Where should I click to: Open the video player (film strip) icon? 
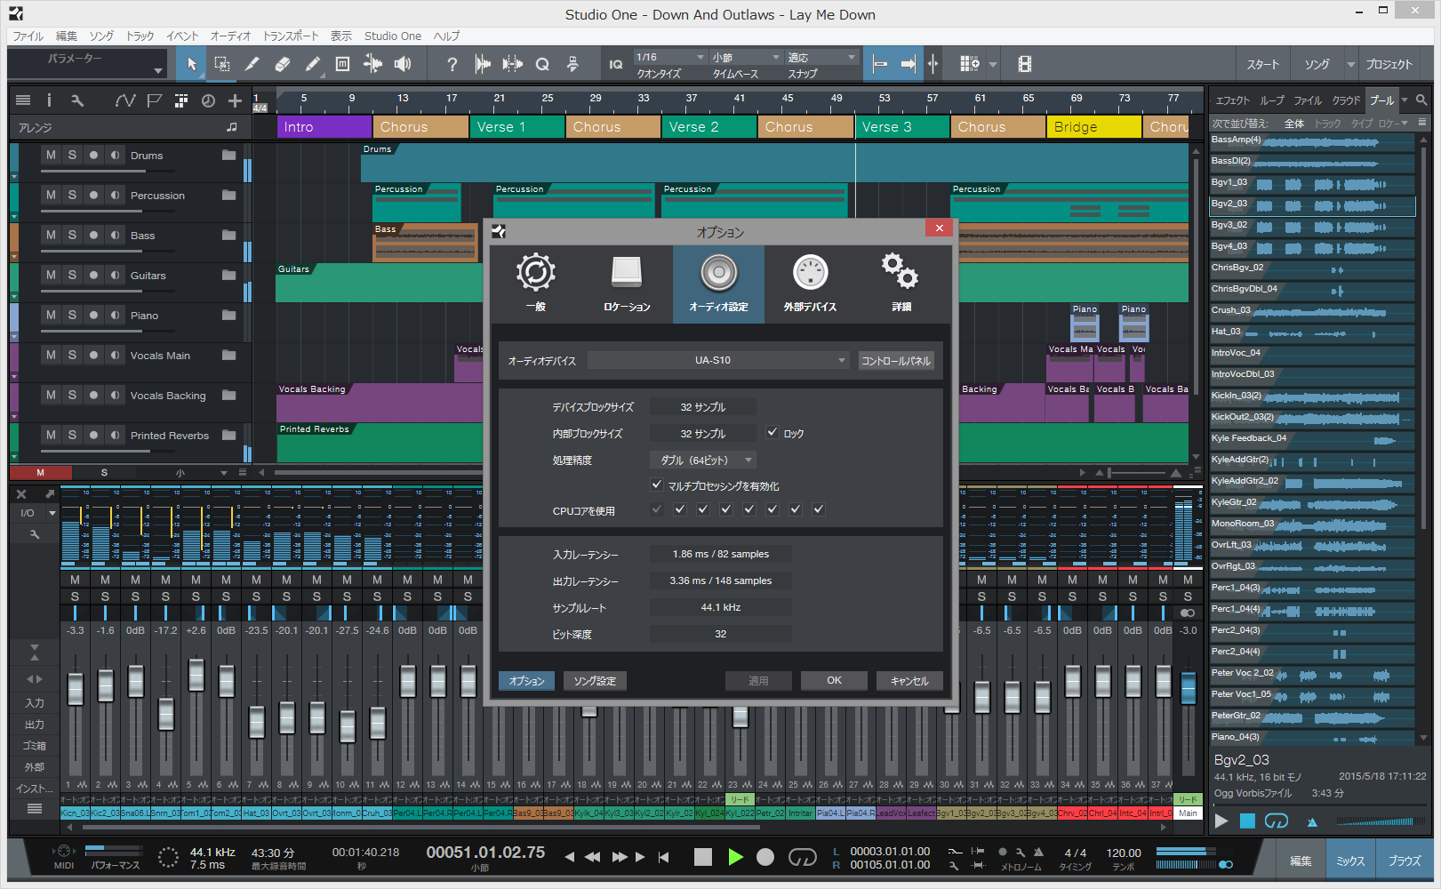1025,64
